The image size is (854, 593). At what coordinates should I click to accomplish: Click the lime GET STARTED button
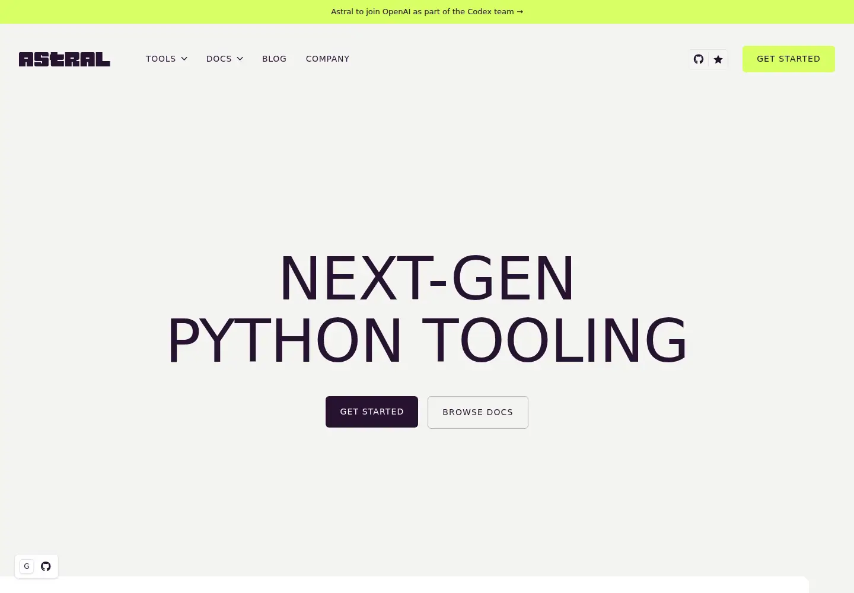(788, 59)
